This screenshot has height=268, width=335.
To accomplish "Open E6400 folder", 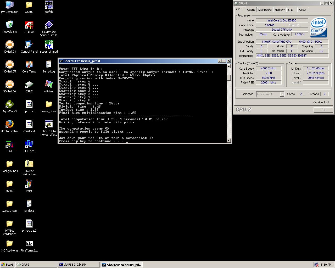I will point(9,186).
